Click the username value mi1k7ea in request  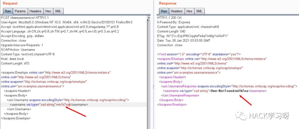pyautogui.click(x=63, y=104)
